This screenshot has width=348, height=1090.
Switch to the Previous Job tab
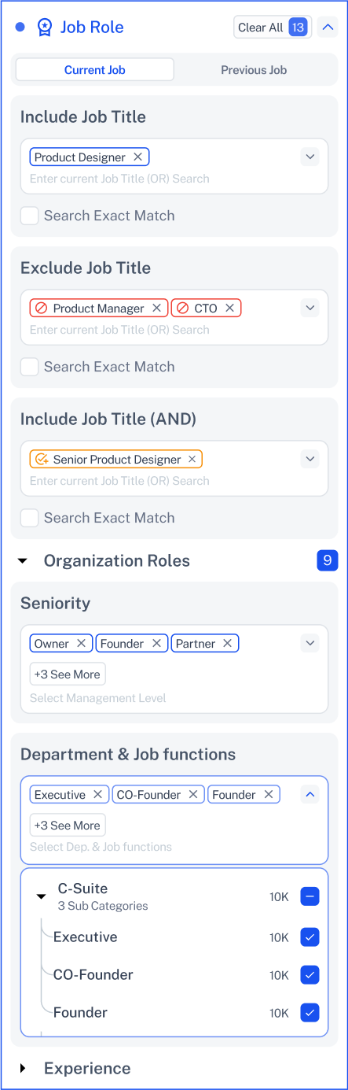254,70
